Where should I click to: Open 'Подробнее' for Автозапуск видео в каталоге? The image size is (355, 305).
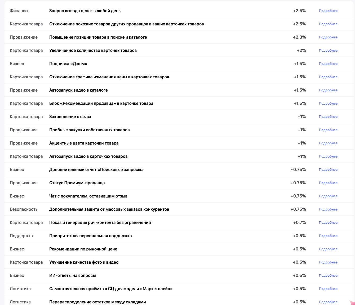point(328,90)
